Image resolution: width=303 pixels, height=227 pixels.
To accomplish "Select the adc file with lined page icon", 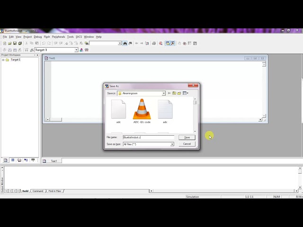I will point(165,111).
